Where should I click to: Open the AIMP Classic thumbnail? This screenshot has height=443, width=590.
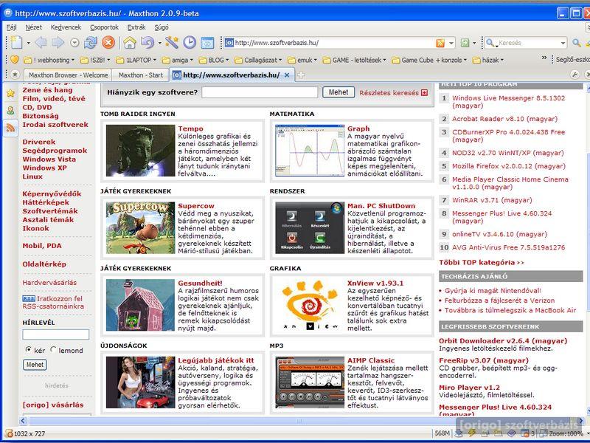click(x=310, y=382)
